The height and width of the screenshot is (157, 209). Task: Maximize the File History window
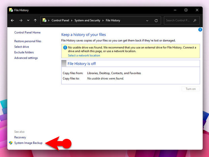click(186, 10)
